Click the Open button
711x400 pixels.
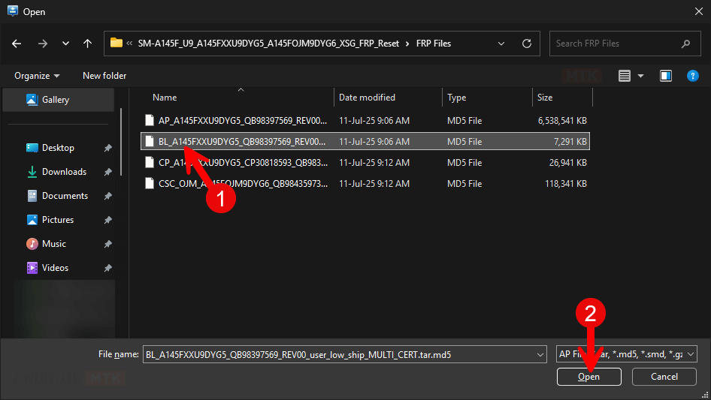[x=588, y=377]
